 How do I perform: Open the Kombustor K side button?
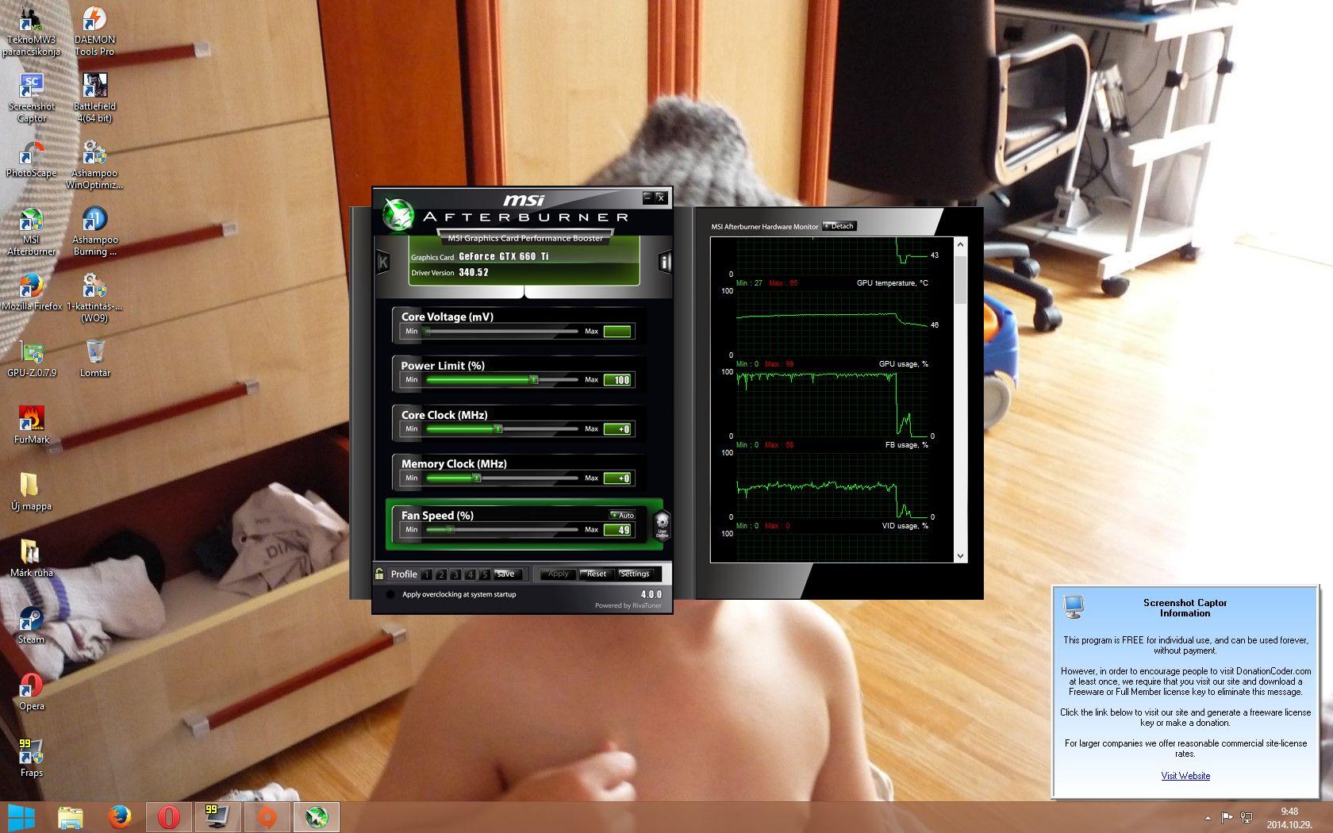click(x=382, y=262)
